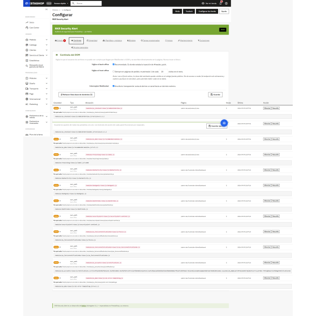The width and height of the screenshot is (316, 316).
Task: Click the Estadísticas chart icon
Action: (27, 61)
